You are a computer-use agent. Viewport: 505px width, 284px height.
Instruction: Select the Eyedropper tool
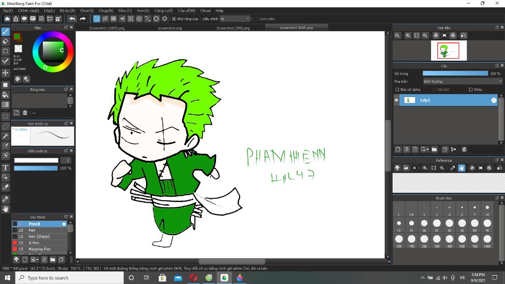pos(5,199)
